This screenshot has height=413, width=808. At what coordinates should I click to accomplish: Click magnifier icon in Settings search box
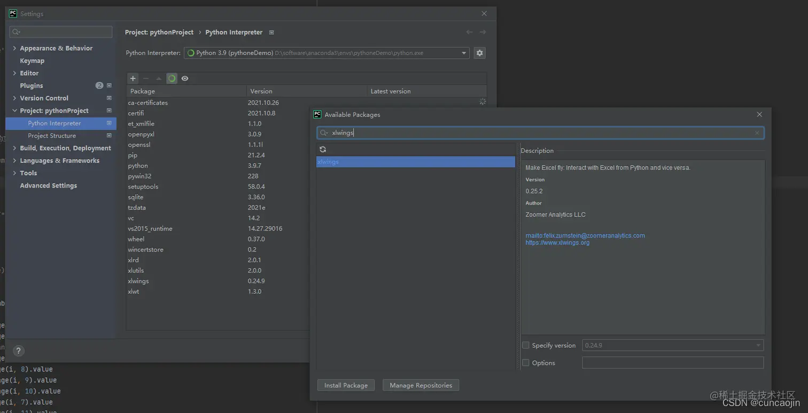tap(16, 32)
